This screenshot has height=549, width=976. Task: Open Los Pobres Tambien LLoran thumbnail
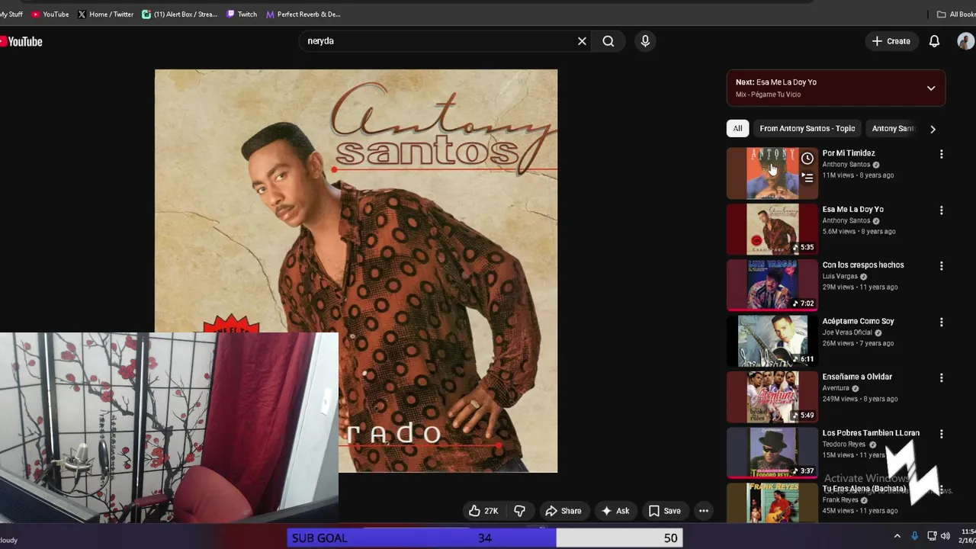pos(772,453)
